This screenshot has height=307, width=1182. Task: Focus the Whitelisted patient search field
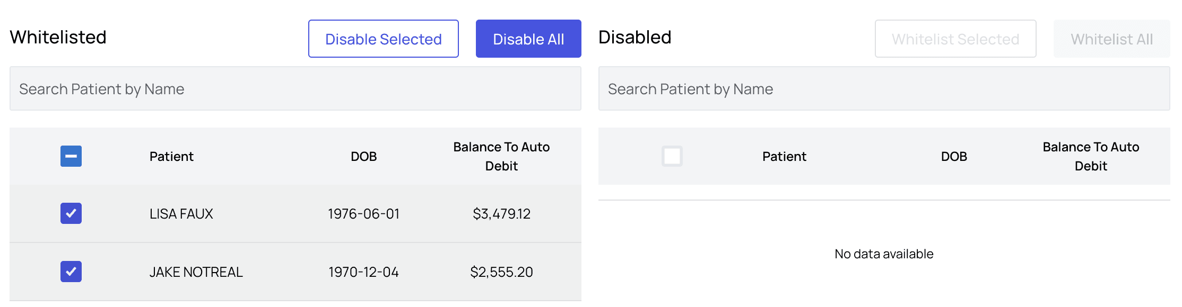(x=295, y=88)
